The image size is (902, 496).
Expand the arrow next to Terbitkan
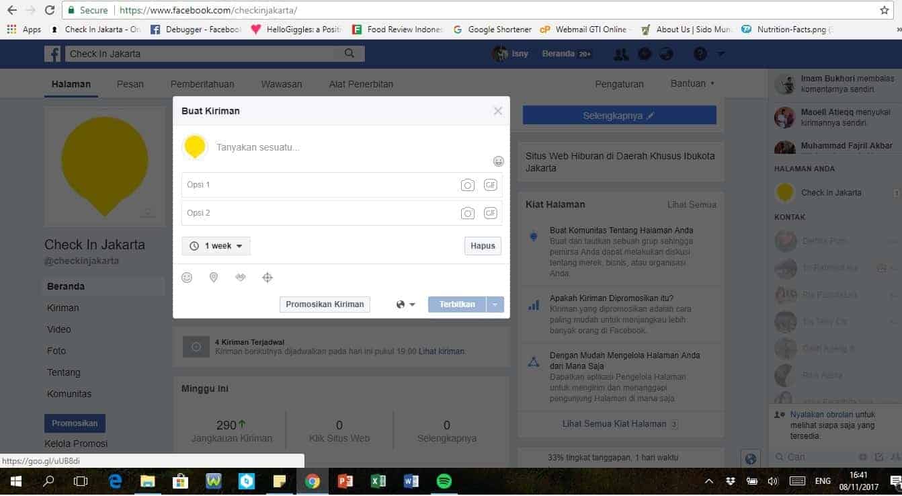495,304
